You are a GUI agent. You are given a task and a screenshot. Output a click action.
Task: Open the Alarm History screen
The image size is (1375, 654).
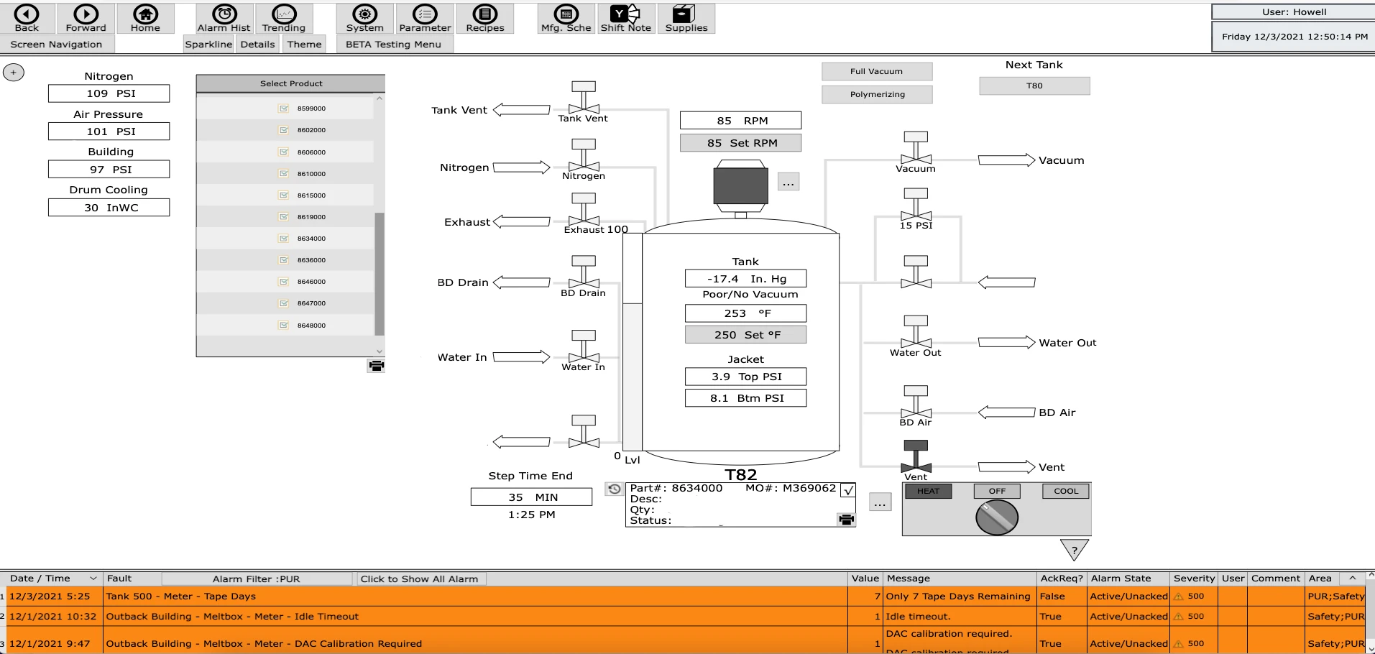click(223, 18)
